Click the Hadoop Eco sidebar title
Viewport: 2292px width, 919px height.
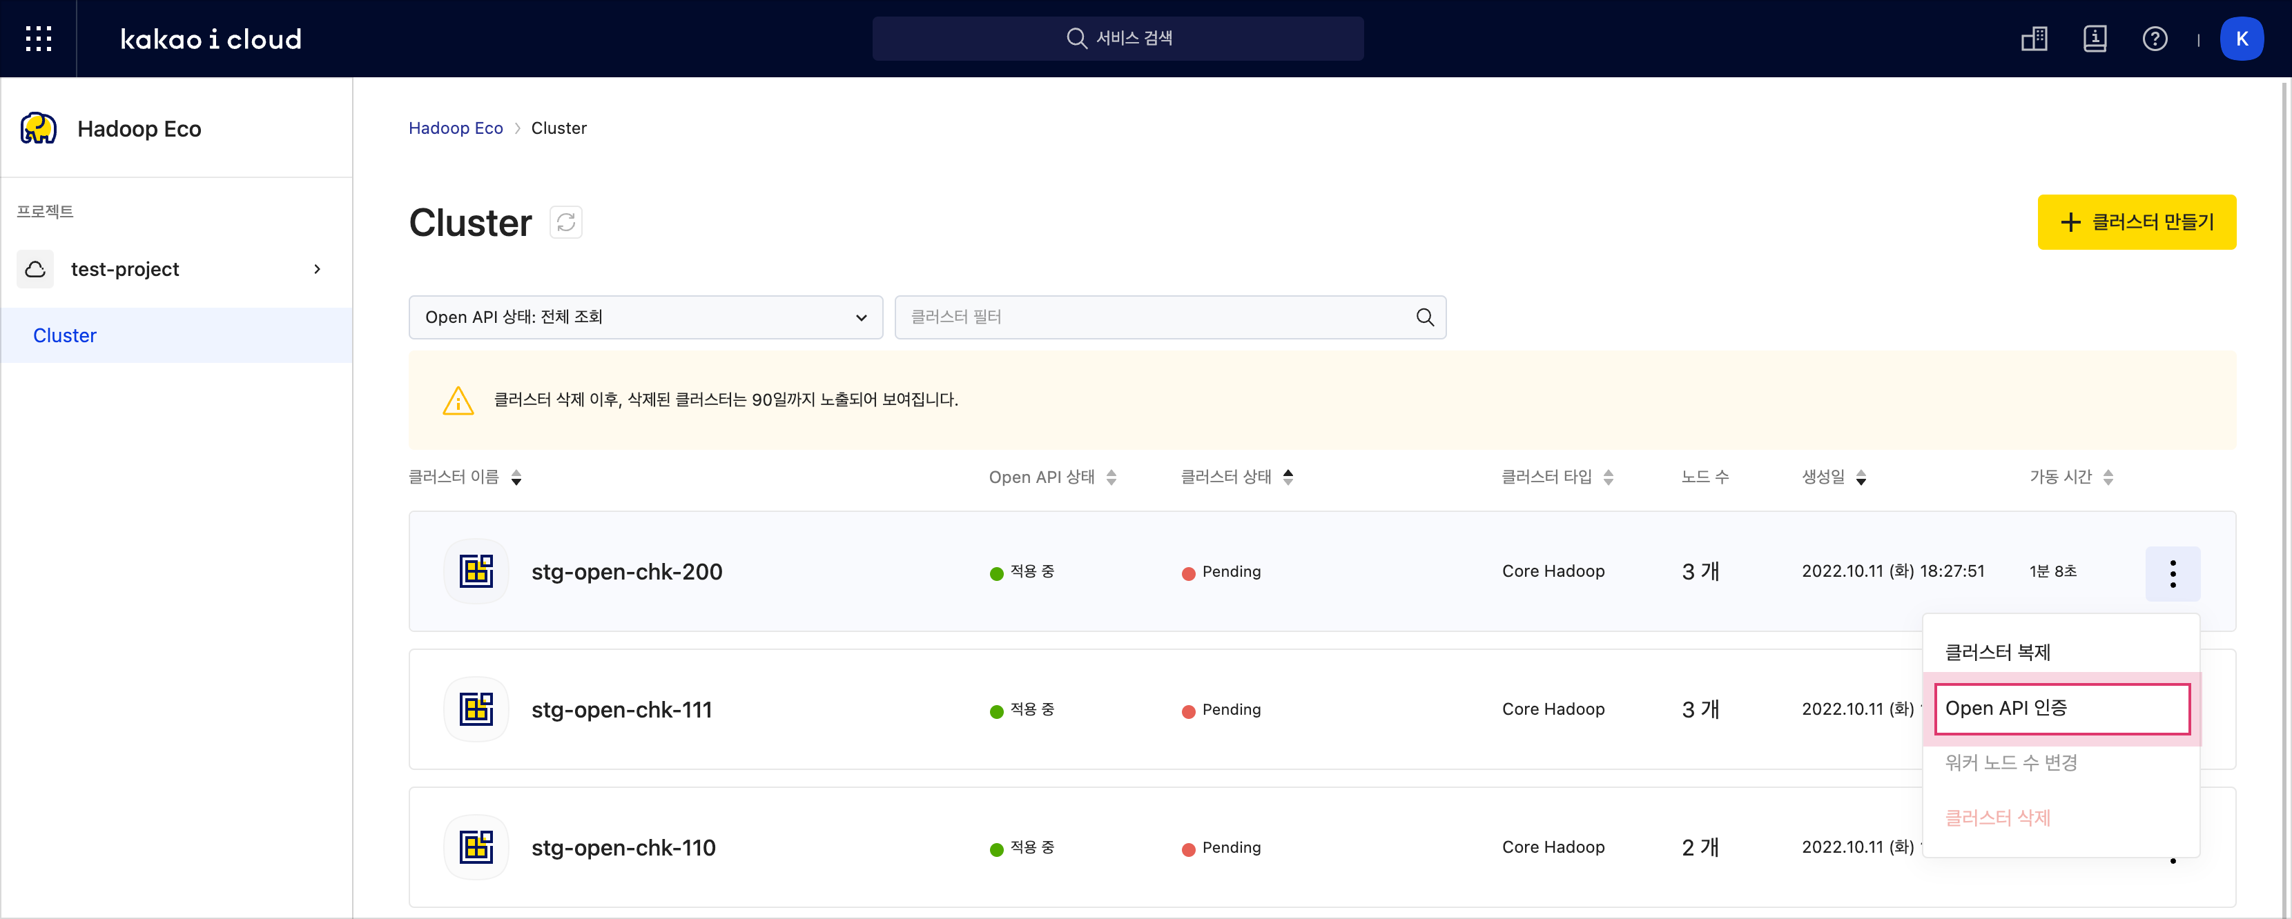pos(139,129)
